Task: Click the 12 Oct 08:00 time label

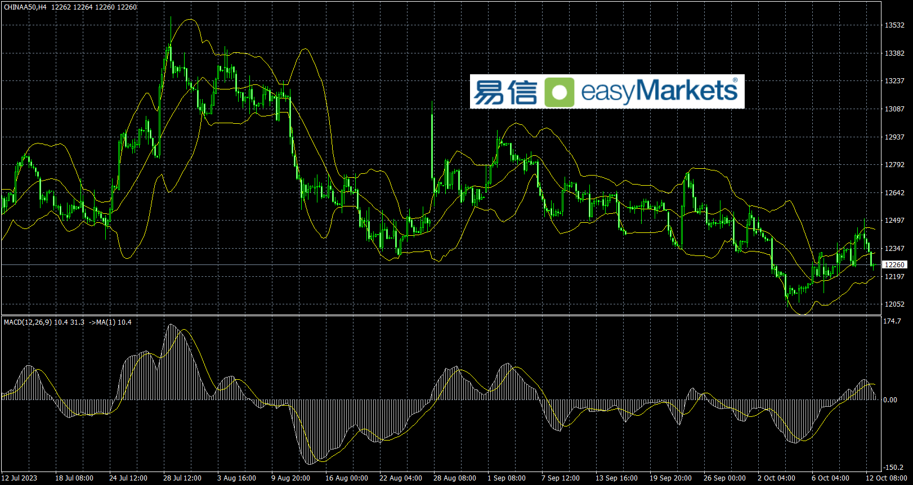Action: [x=887, y=478]
